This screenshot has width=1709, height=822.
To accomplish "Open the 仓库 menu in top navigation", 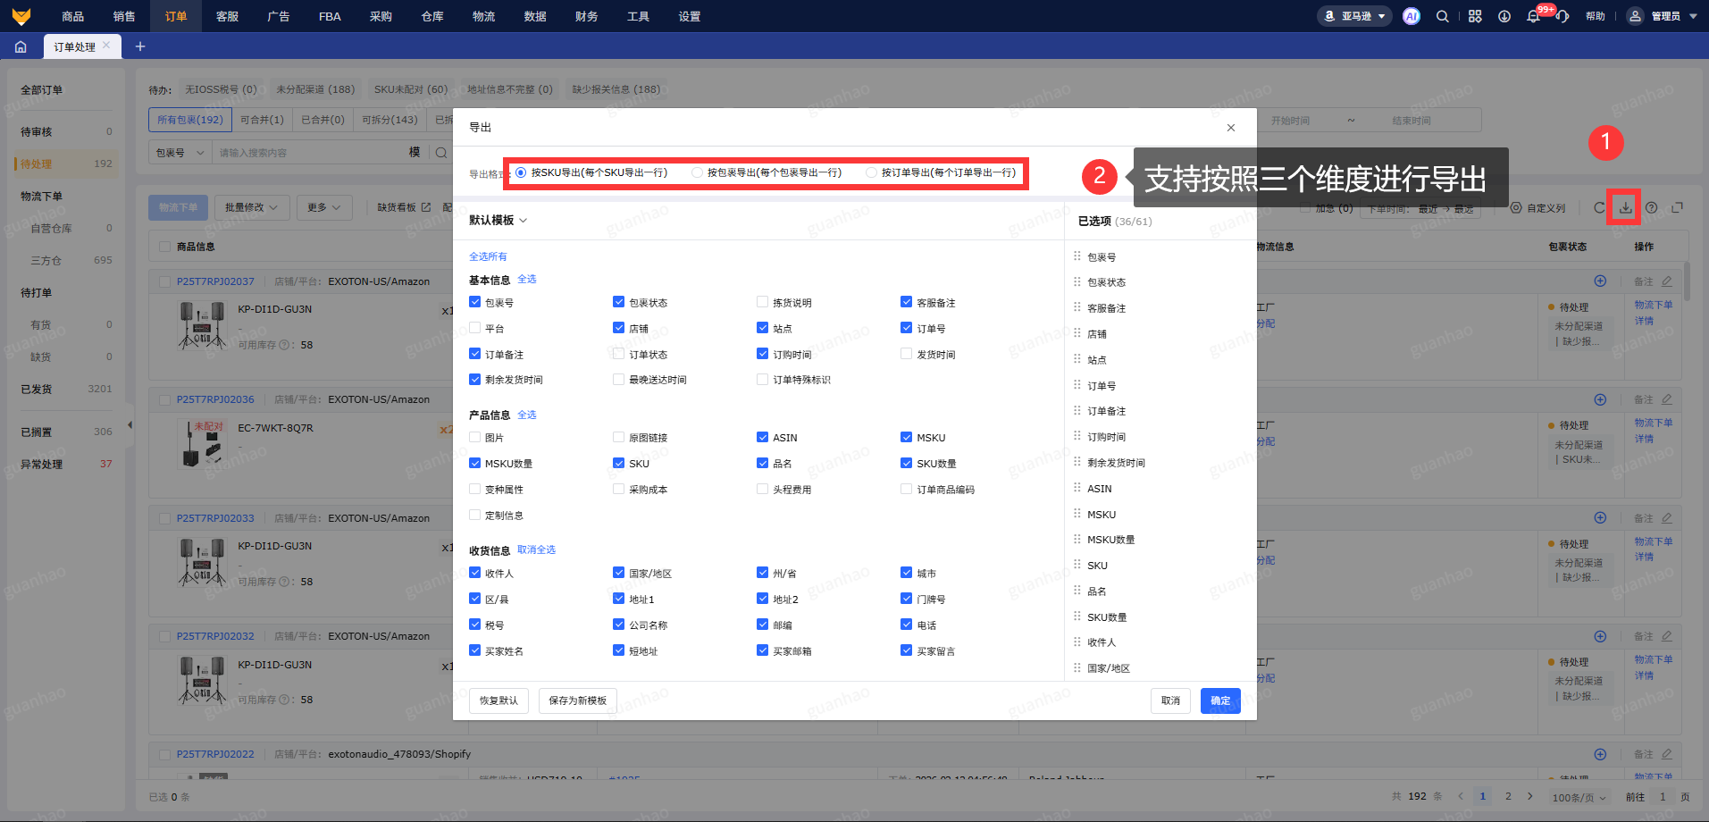I will (x=432, y=16).
